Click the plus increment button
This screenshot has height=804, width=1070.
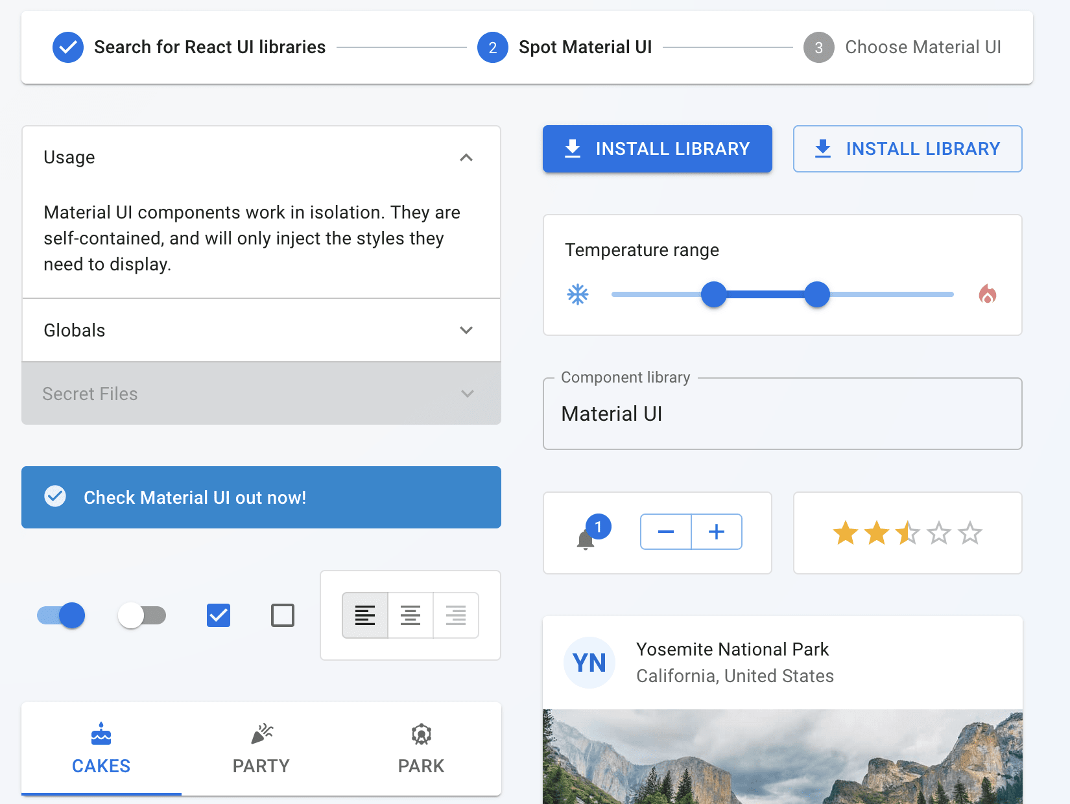[717, 532]
